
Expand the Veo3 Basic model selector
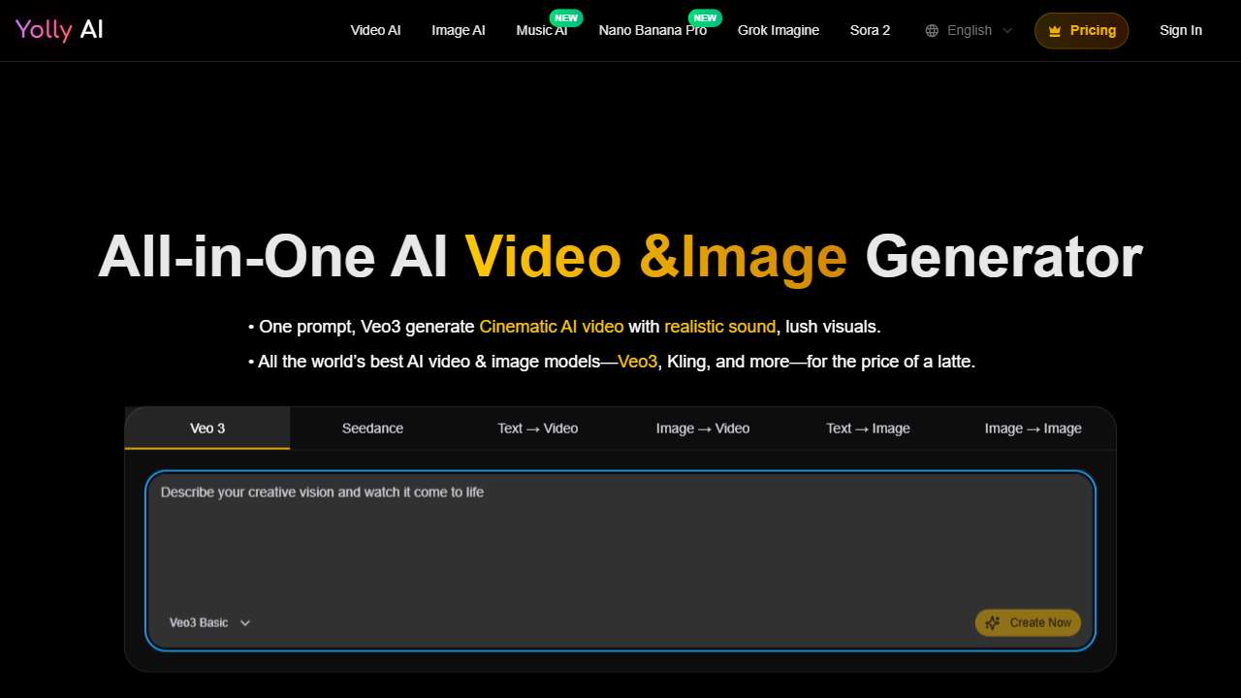point(209,622)
